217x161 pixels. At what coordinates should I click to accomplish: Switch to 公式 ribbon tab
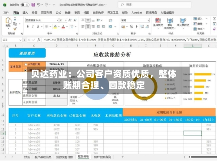coord(59,13)
